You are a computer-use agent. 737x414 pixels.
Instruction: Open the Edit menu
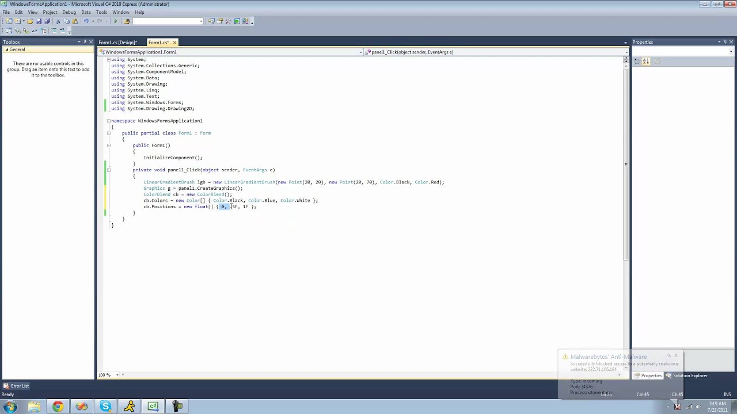pos(19,12)
